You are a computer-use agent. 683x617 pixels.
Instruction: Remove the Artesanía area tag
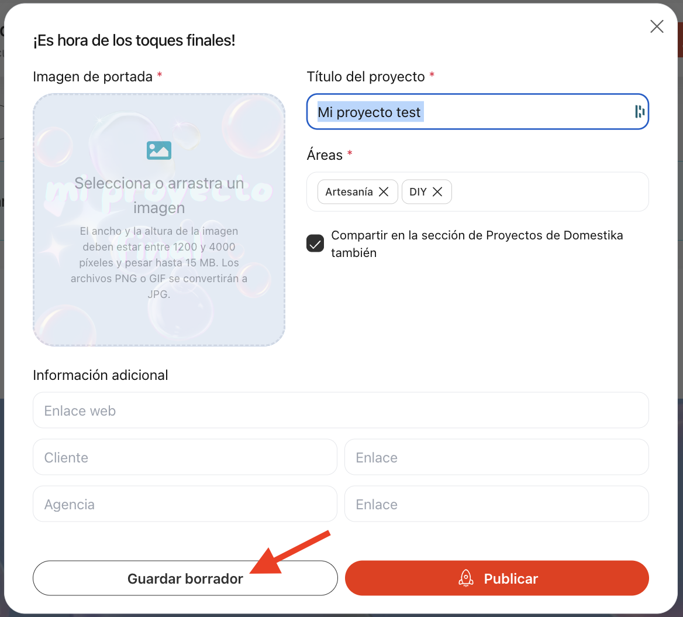(384, 192)
